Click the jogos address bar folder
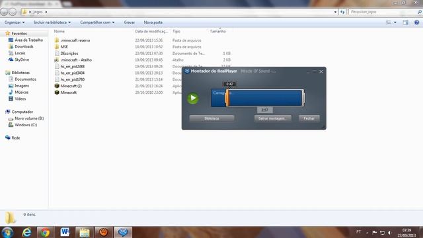This screenshot has height=238, width=423. (38, 12)
